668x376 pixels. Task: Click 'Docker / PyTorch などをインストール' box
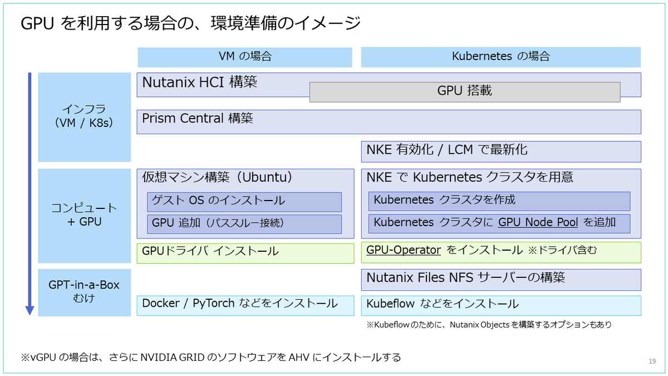point(245,305)
